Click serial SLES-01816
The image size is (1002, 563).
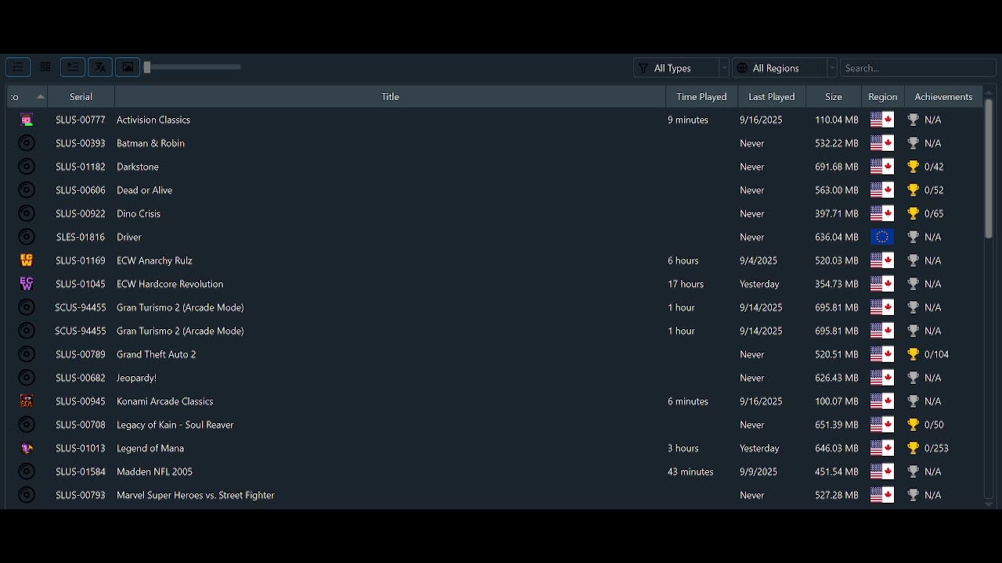click(80, 237)
